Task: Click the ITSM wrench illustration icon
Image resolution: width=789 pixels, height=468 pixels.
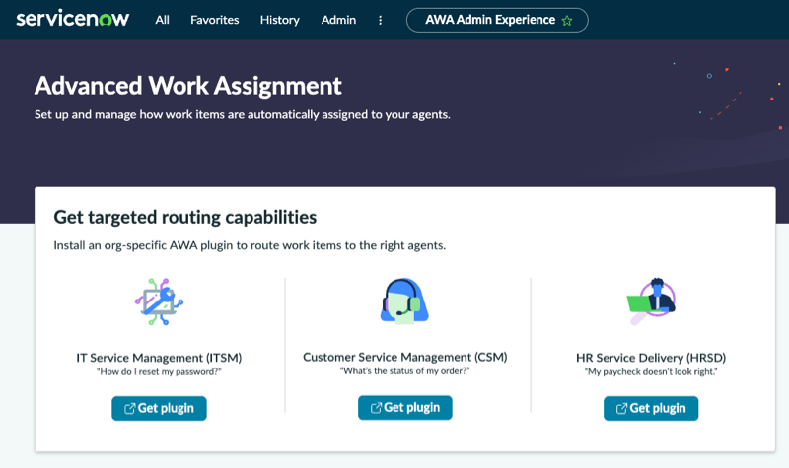Action: (159, 301)
